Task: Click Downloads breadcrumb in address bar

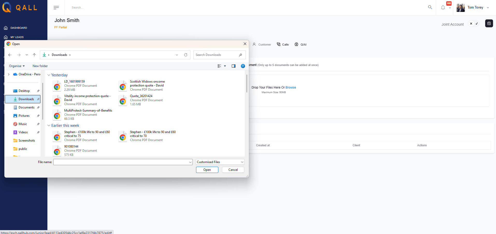Action: pyautogui.click(x=59, y=55)
